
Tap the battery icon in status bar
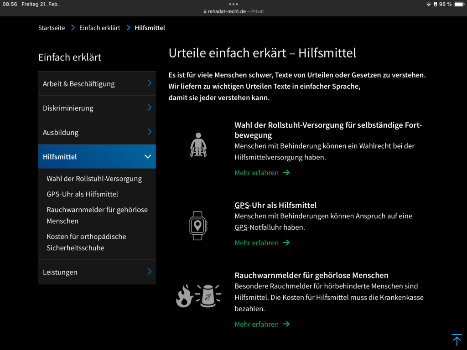(x=458, y=4)
